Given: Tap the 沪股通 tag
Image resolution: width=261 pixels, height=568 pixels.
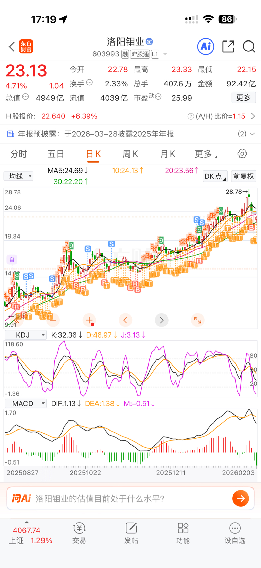Looking at the screenshot, I should pyautogui.click(x=140, y=54).
